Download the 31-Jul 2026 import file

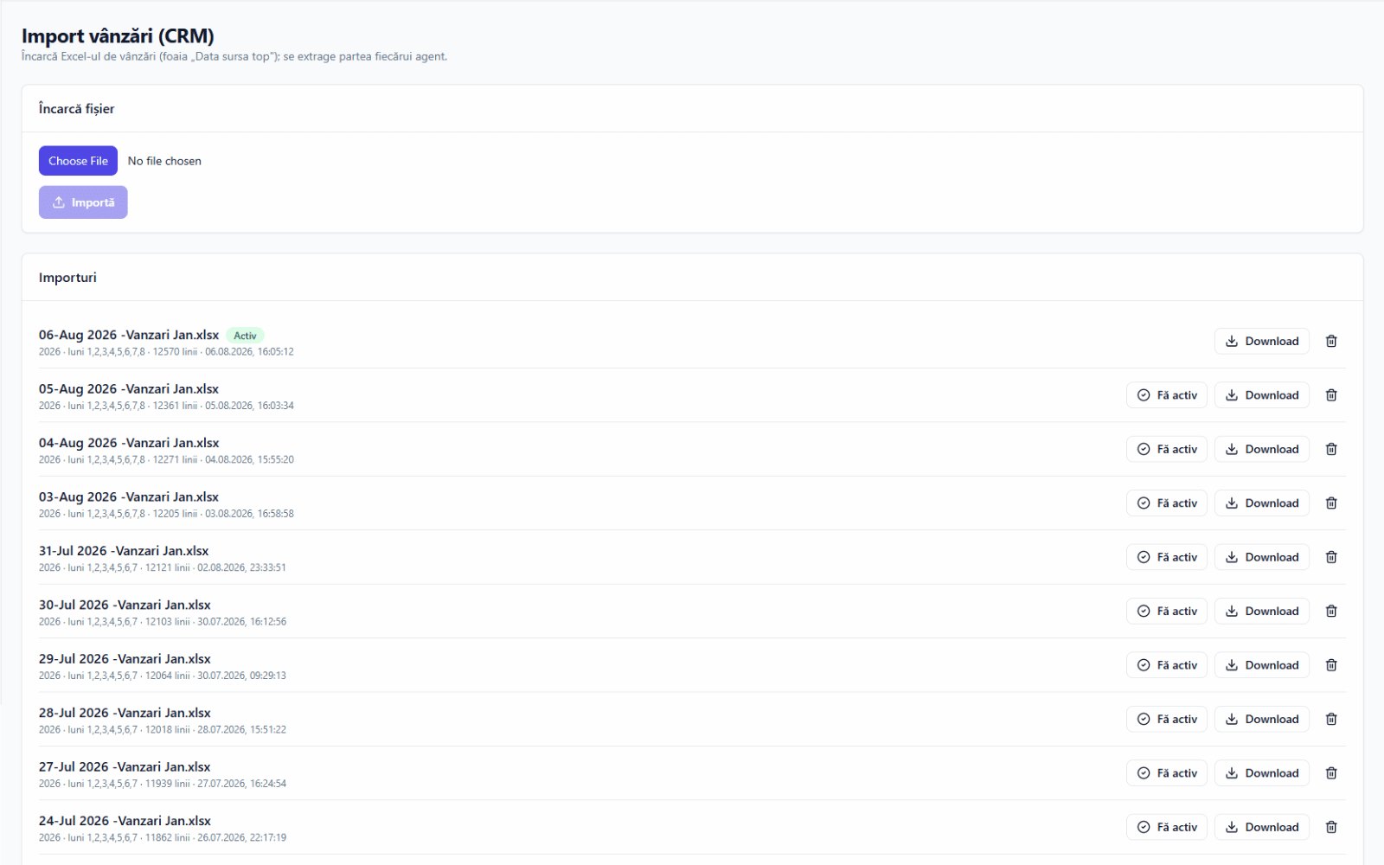coord(1262,557)
